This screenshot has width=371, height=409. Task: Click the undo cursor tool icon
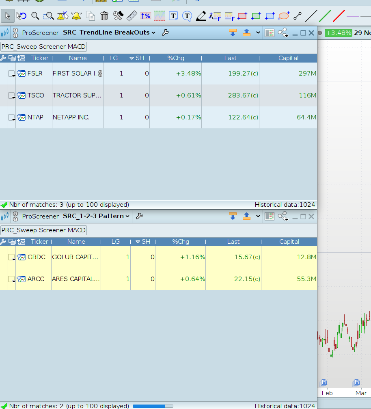(22, 16)
